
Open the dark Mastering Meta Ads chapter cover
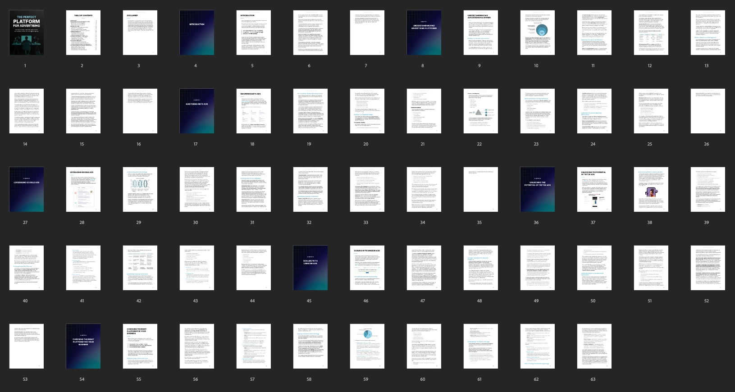(197, 111)
